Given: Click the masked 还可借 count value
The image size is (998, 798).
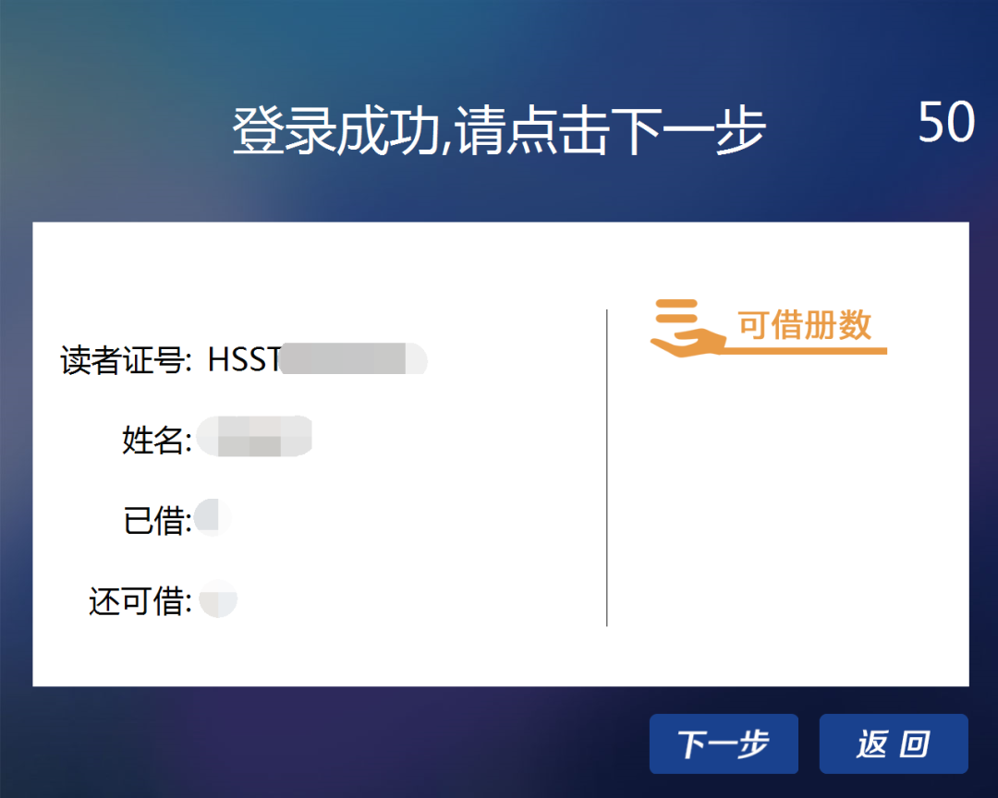Looking at the screenshot, I should pyautogui.click(x=217, y=598).
